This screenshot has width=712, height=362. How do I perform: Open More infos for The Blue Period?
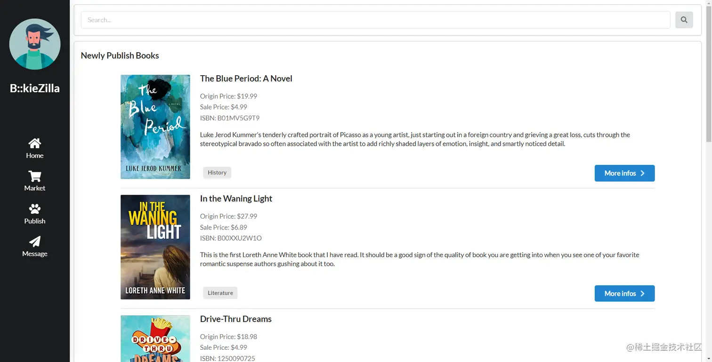[624, 173]
